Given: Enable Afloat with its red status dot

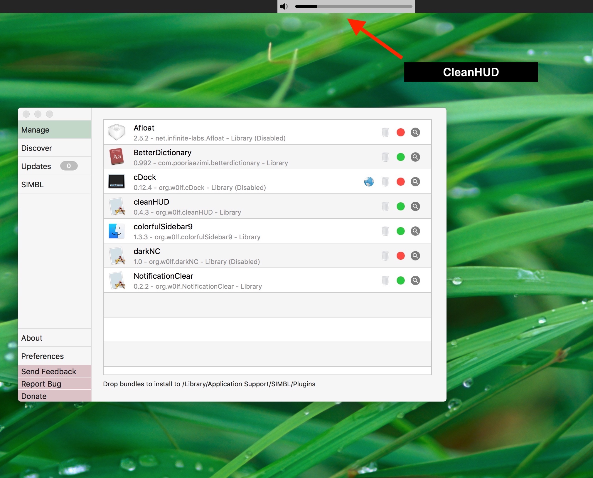Looking at the screenshot, I should coord(400,132).
